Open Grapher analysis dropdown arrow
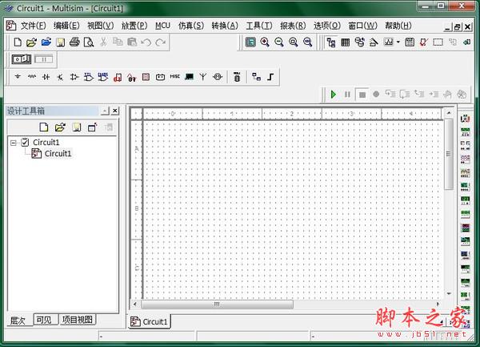This screenshot has width=480, height=347. tap(398, 42)
